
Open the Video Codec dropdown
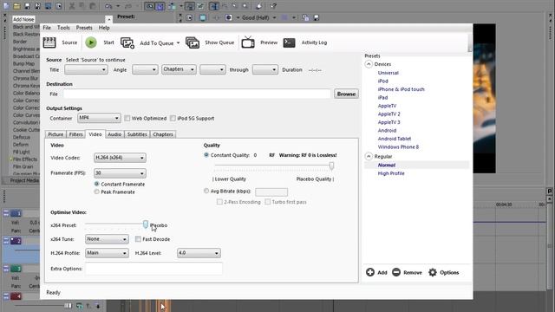pos(120,158)
